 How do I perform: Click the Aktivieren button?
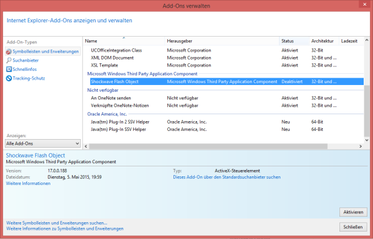point(353,212)
